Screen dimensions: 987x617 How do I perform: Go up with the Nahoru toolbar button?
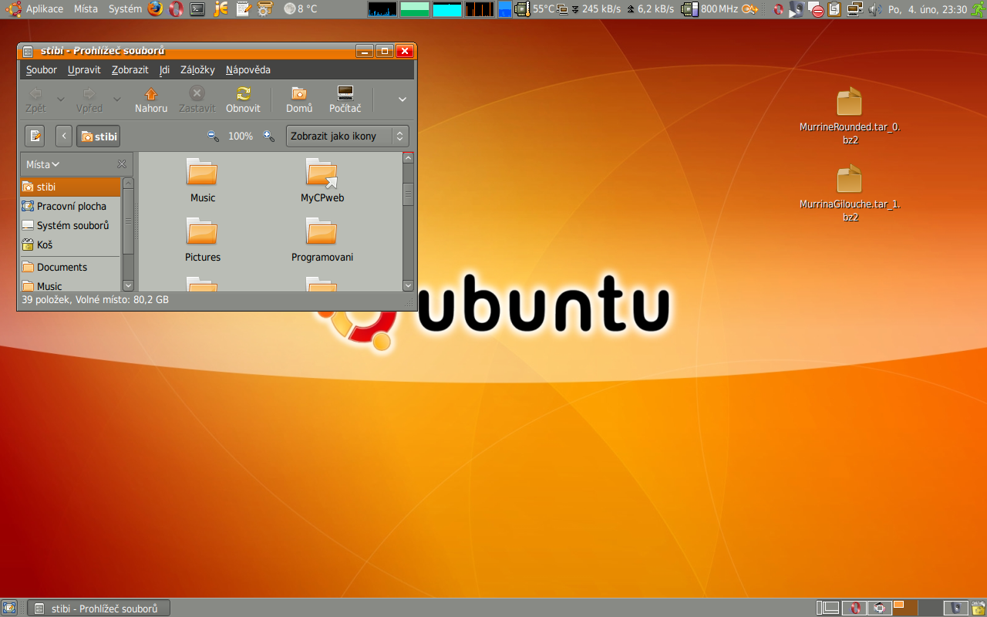(151, 99)
